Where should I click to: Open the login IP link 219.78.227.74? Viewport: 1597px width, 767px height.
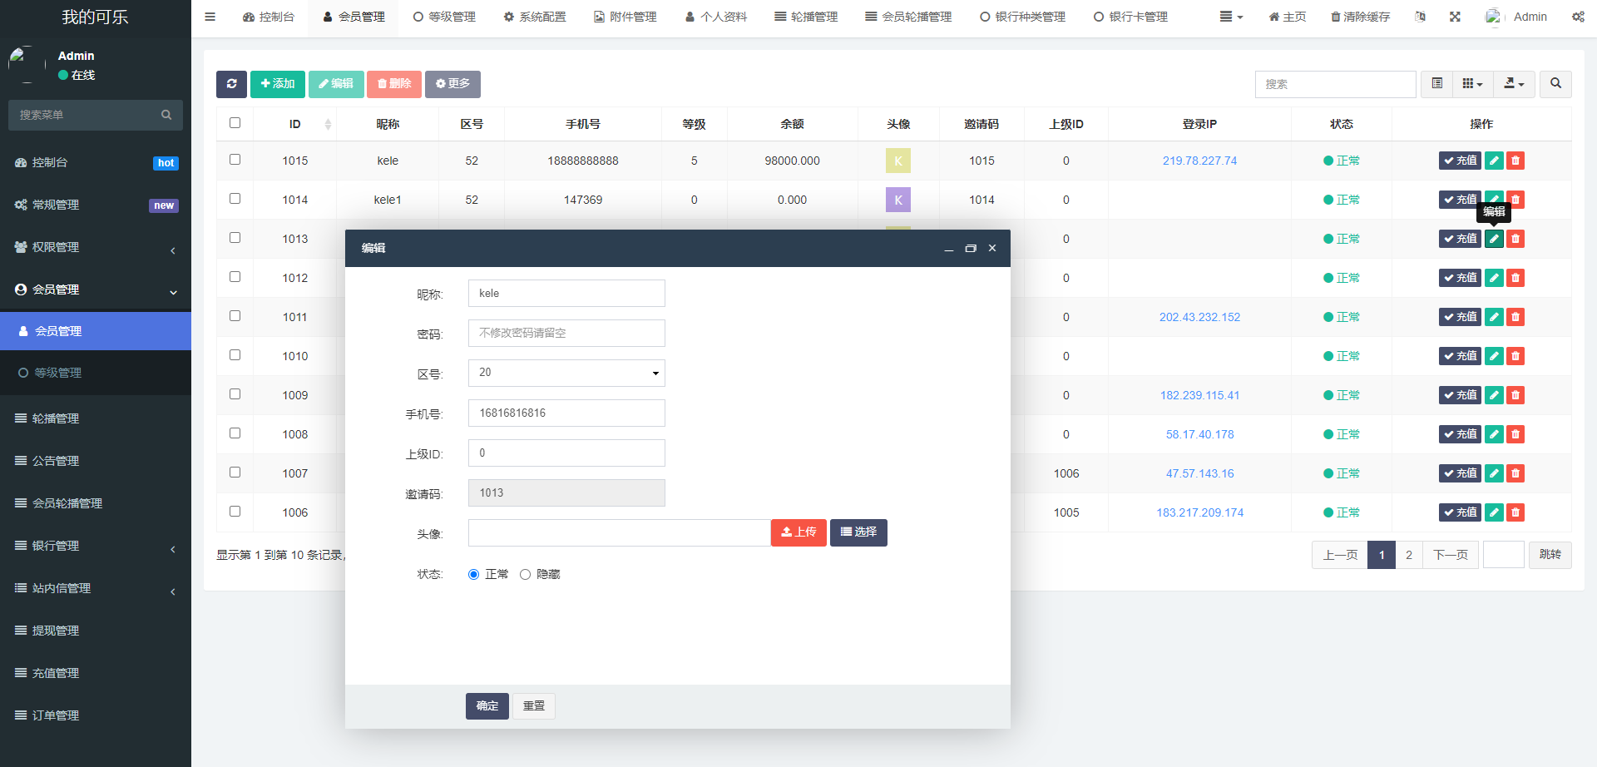click(x=1199, y=161)
